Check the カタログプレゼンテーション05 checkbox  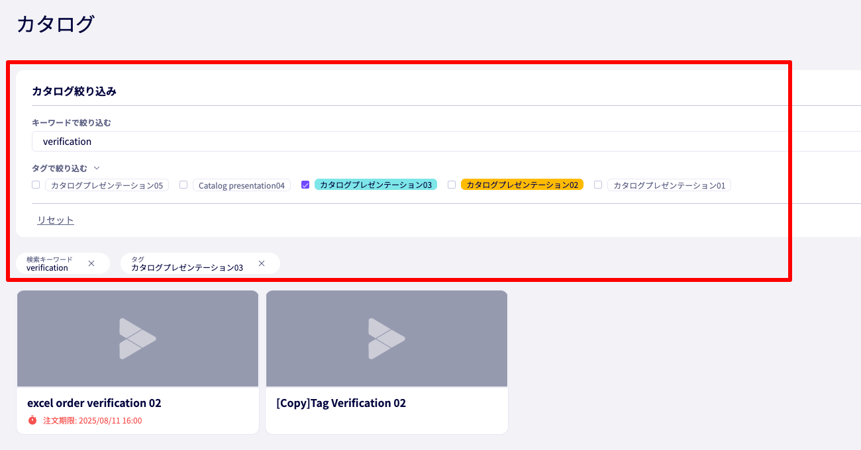[x=36, y=185]
